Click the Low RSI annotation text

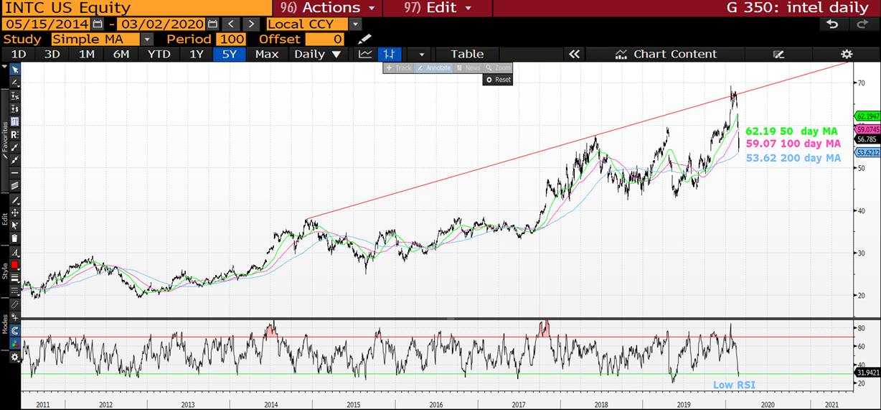(x=734, y=386)
